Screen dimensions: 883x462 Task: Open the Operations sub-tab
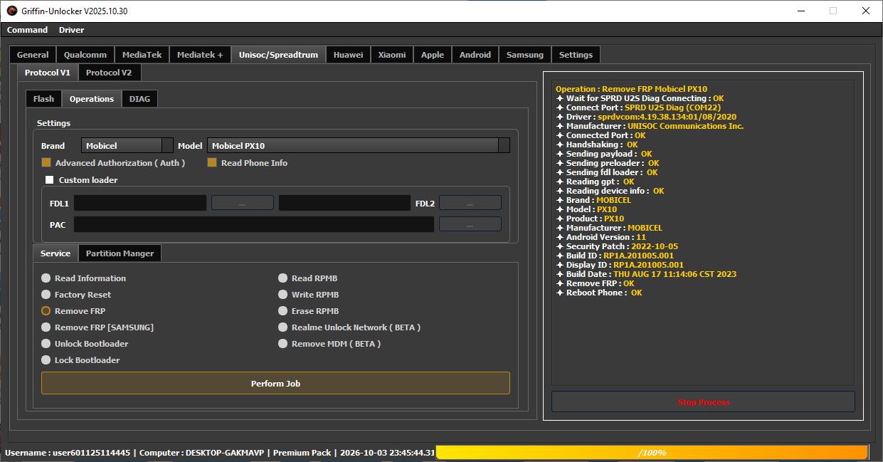[x=92, y=99]
